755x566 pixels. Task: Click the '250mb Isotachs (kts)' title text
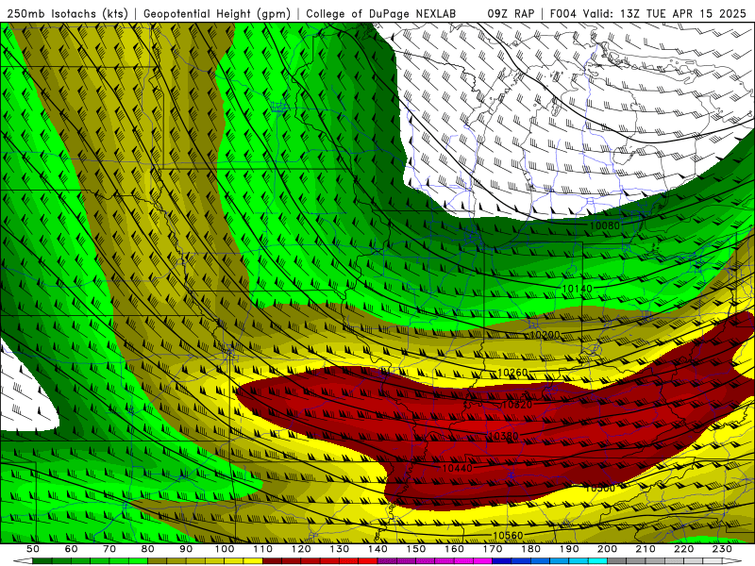tap(68, 13)
